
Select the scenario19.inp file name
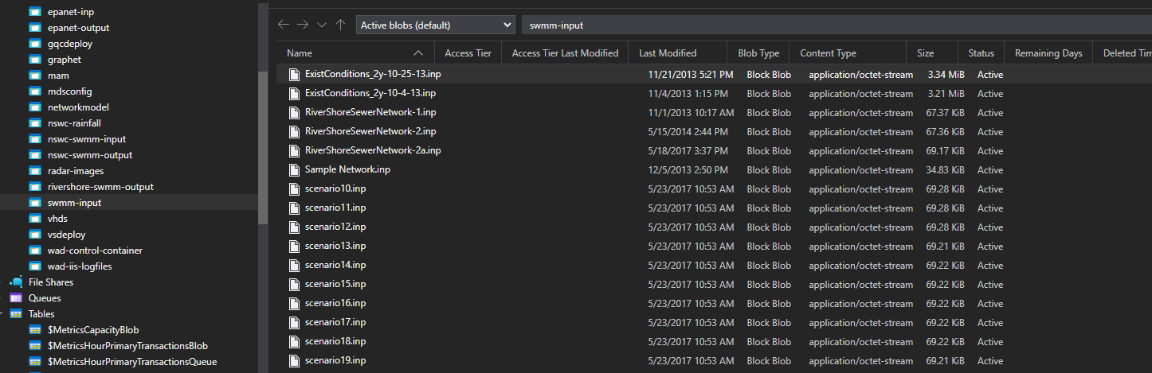[x=335, y=360]
